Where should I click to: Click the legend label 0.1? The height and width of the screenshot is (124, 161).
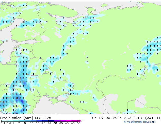3,123
